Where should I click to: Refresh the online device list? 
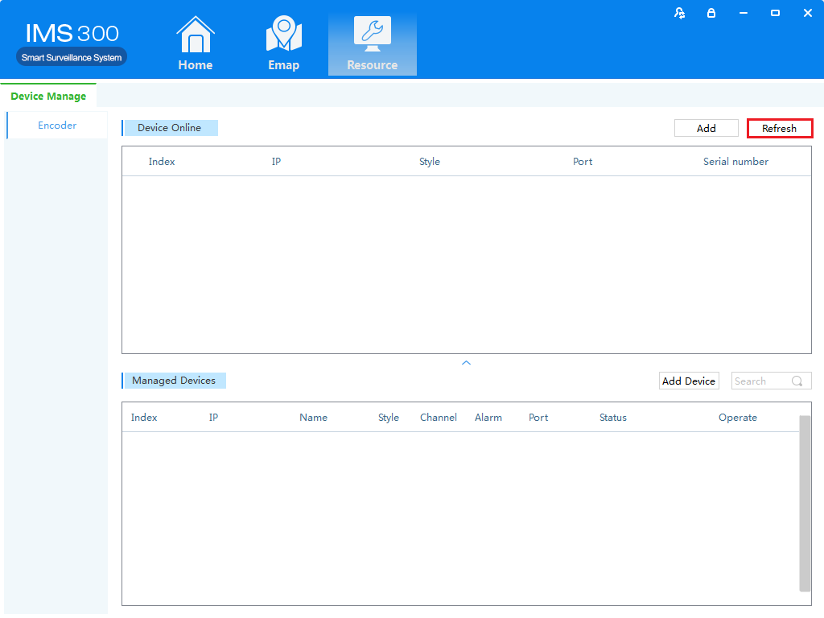[x=779, y=128]
